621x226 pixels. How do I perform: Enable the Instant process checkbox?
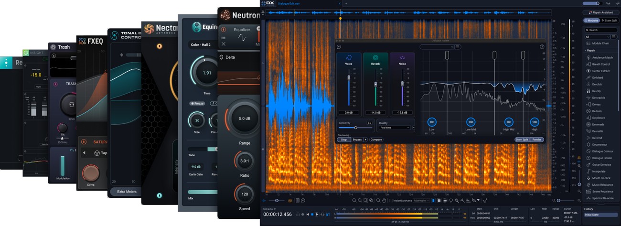click(391, 201)
